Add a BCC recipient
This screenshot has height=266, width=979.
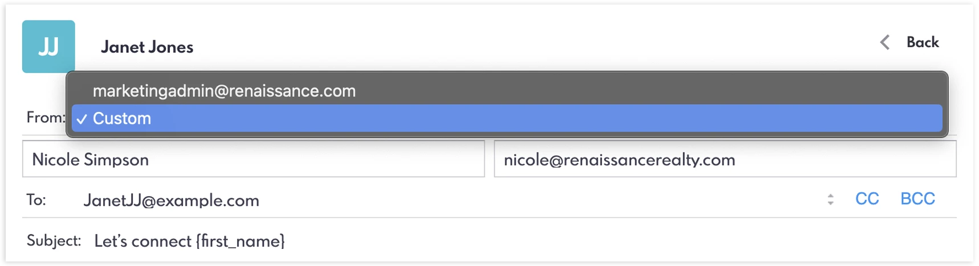917,199
